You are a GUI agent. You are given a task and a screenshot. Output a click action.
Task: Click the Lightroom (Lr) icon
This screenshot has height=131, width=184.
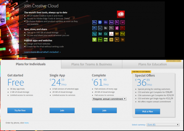(x=100, y=28)
